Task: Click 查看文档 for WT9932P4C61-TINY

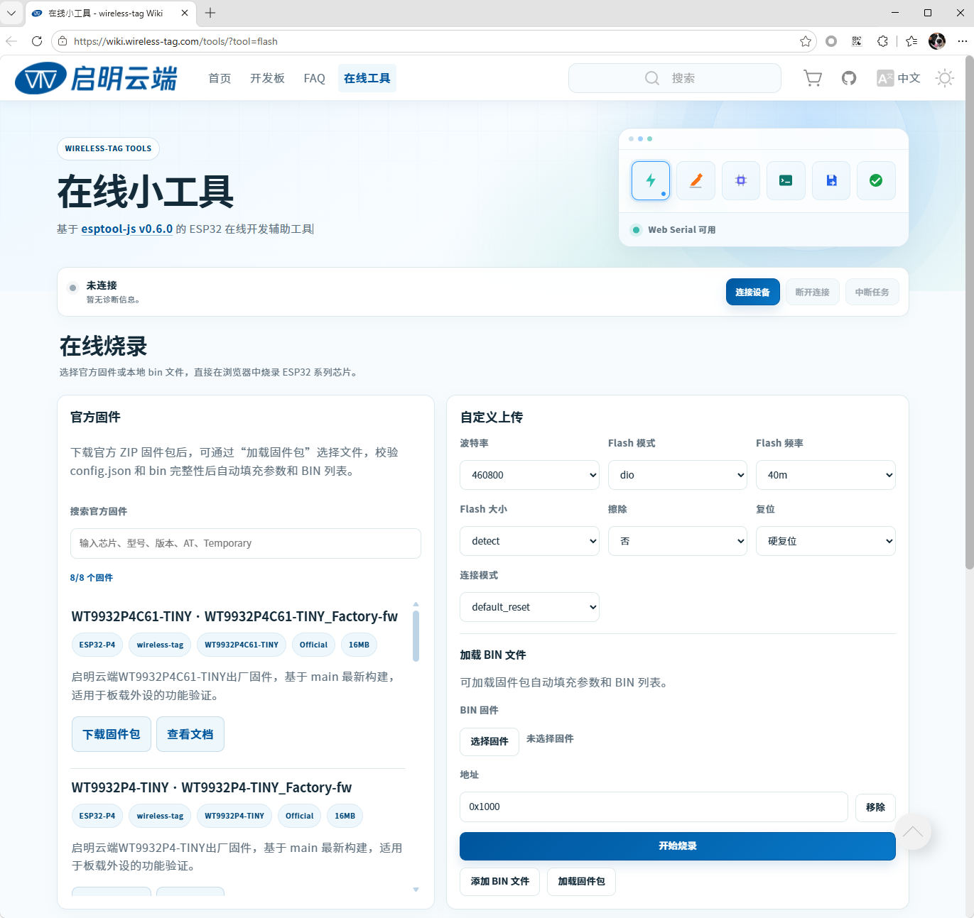Action: tap(190, 734)
